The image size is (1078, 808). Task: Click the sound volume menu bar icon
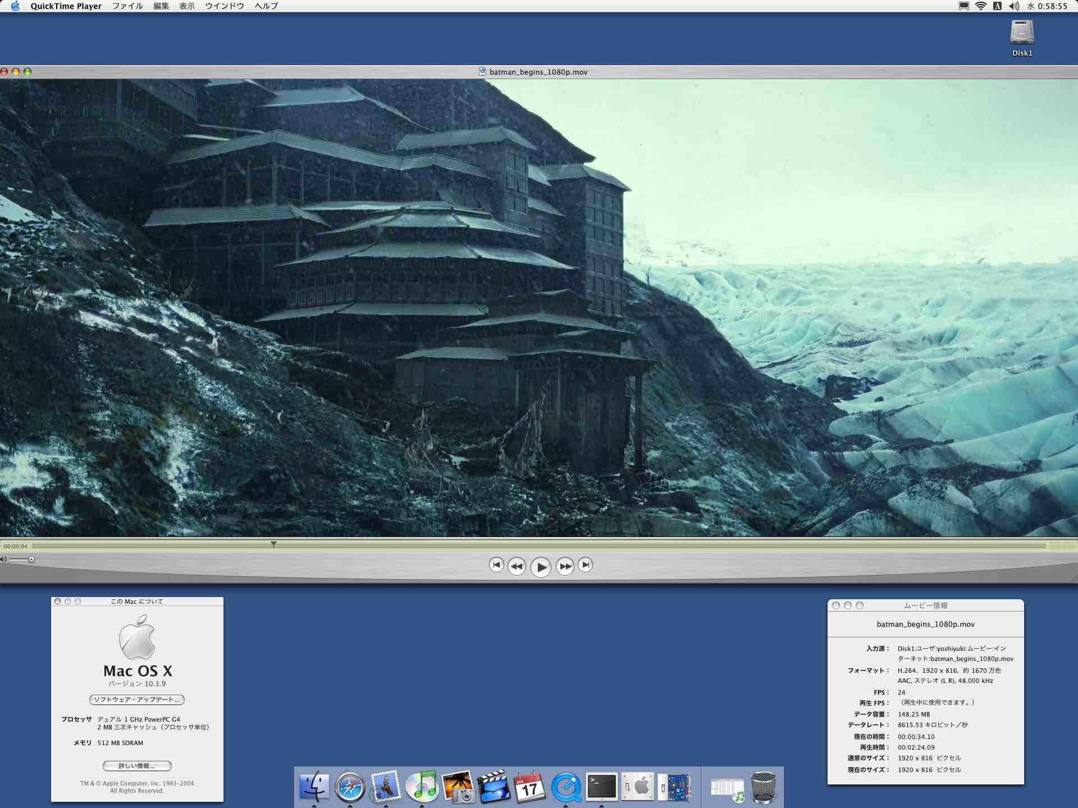1013,6
